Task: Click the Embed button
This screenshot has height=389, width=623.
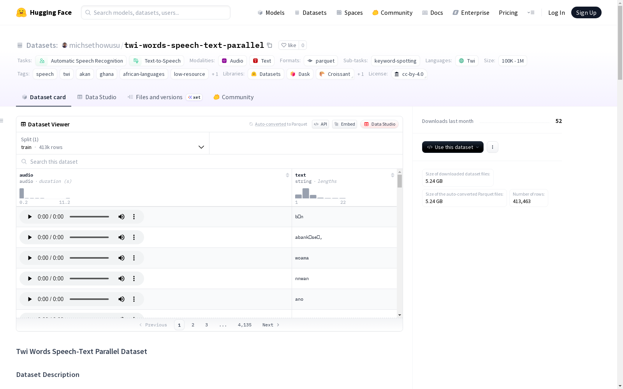Action: (345, 124)
